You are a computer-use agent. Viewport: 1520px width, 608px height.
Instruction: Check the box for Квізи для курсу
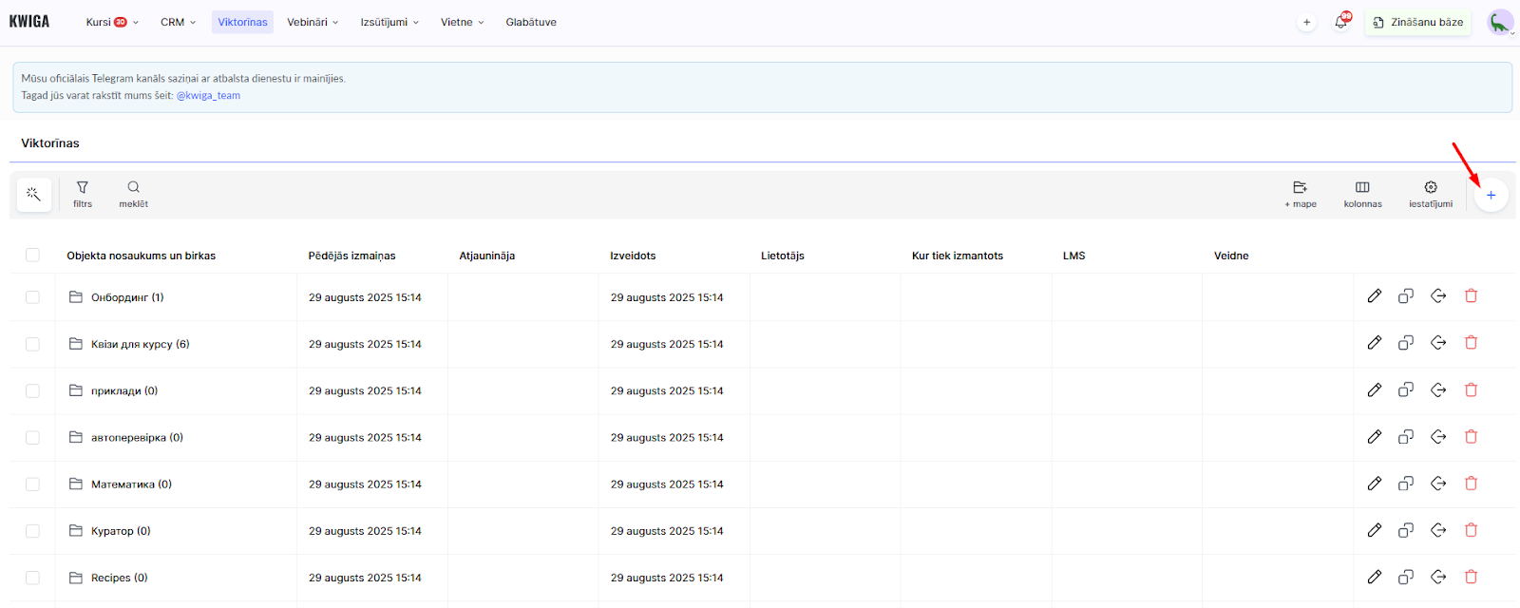[32, 344]
